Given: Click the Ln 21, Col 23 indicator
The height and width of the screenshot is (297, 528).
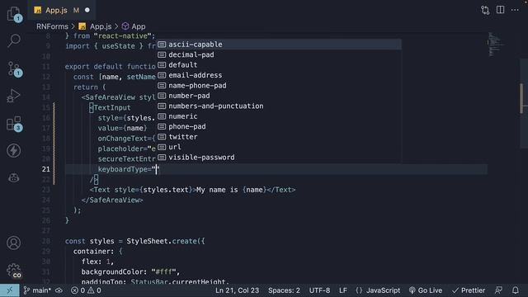Looking at the screenshot, I should 237,290.
